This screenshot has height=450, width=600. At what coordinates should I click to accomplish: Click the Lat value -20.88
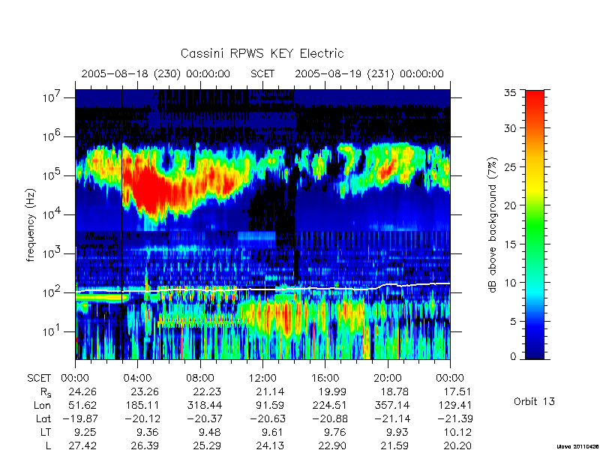coord(330,418)
